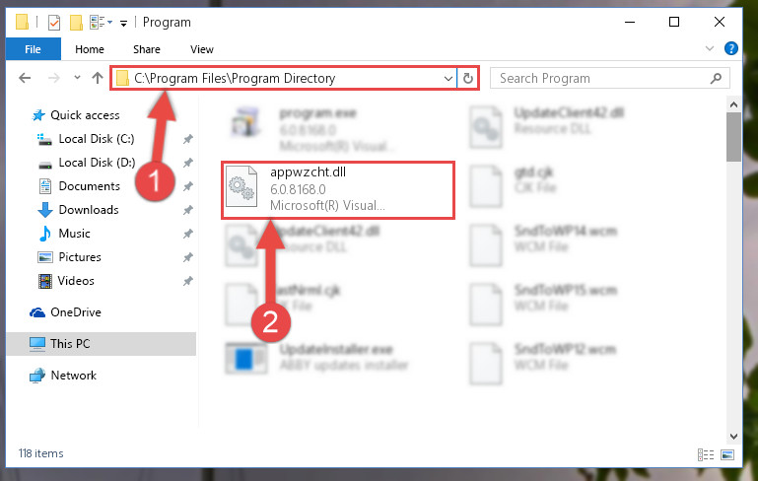This screenshot has width=758, height=481.
Task: Click the scrollbar up arrow
Action: [x=733, y=104]
